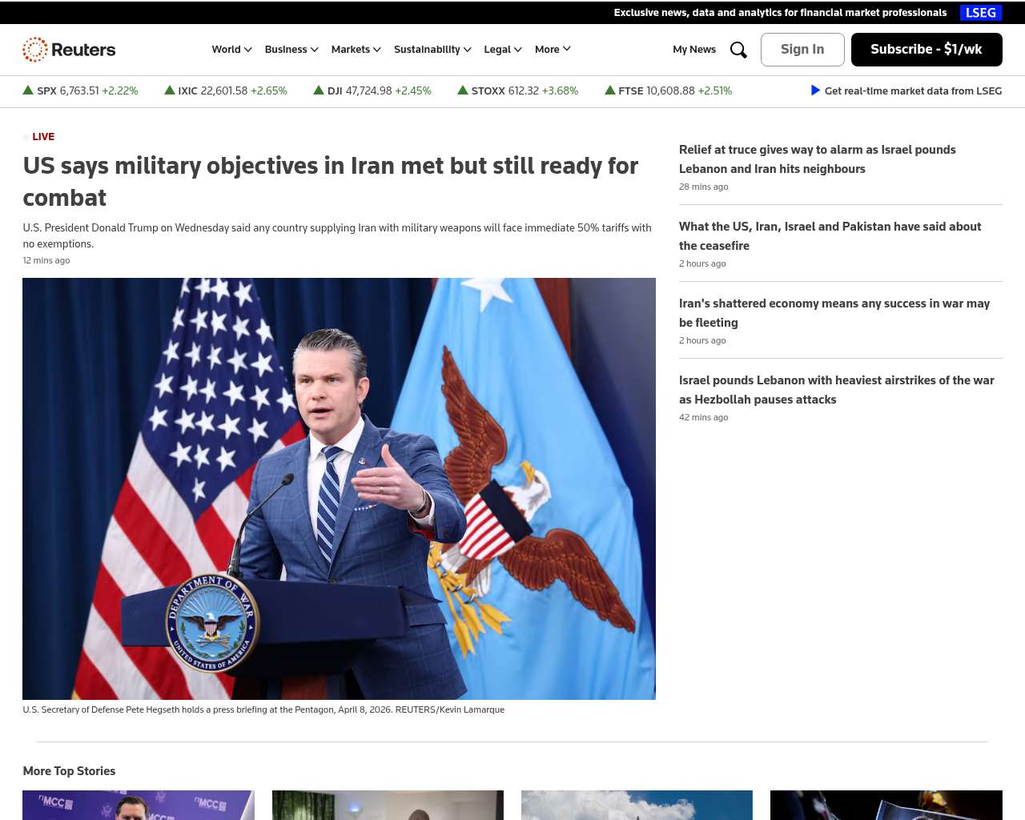The width and height of the screenshot is (1025, 820).
Task: Click the Sign In button
Action: pos(802,50)
